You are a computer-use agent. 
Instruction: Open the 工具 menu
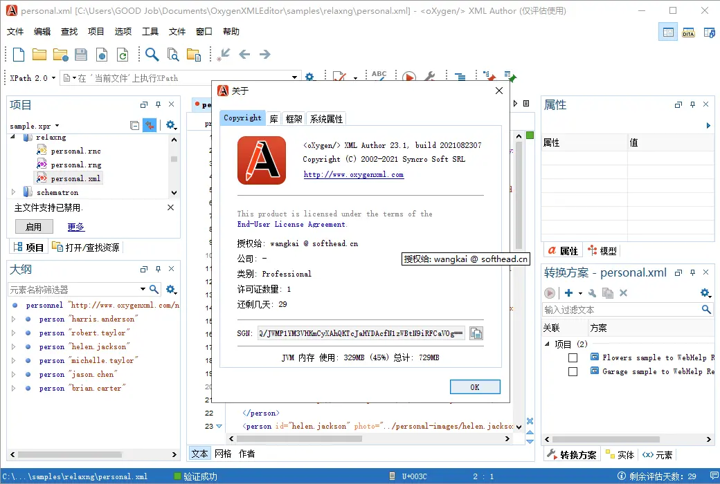click(x=150, y=32)
